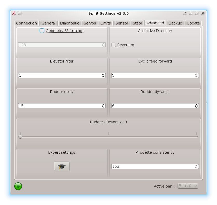
Task: Toggle Reversed collective direction checkbox
Action: (114, 45)
